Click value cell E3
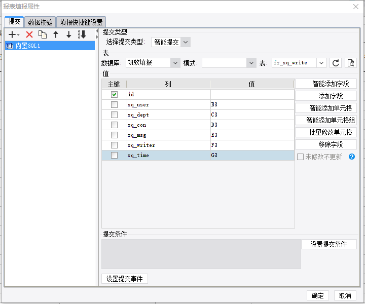The height and width of the screenshot is (304, 365). tap(252, 135)
